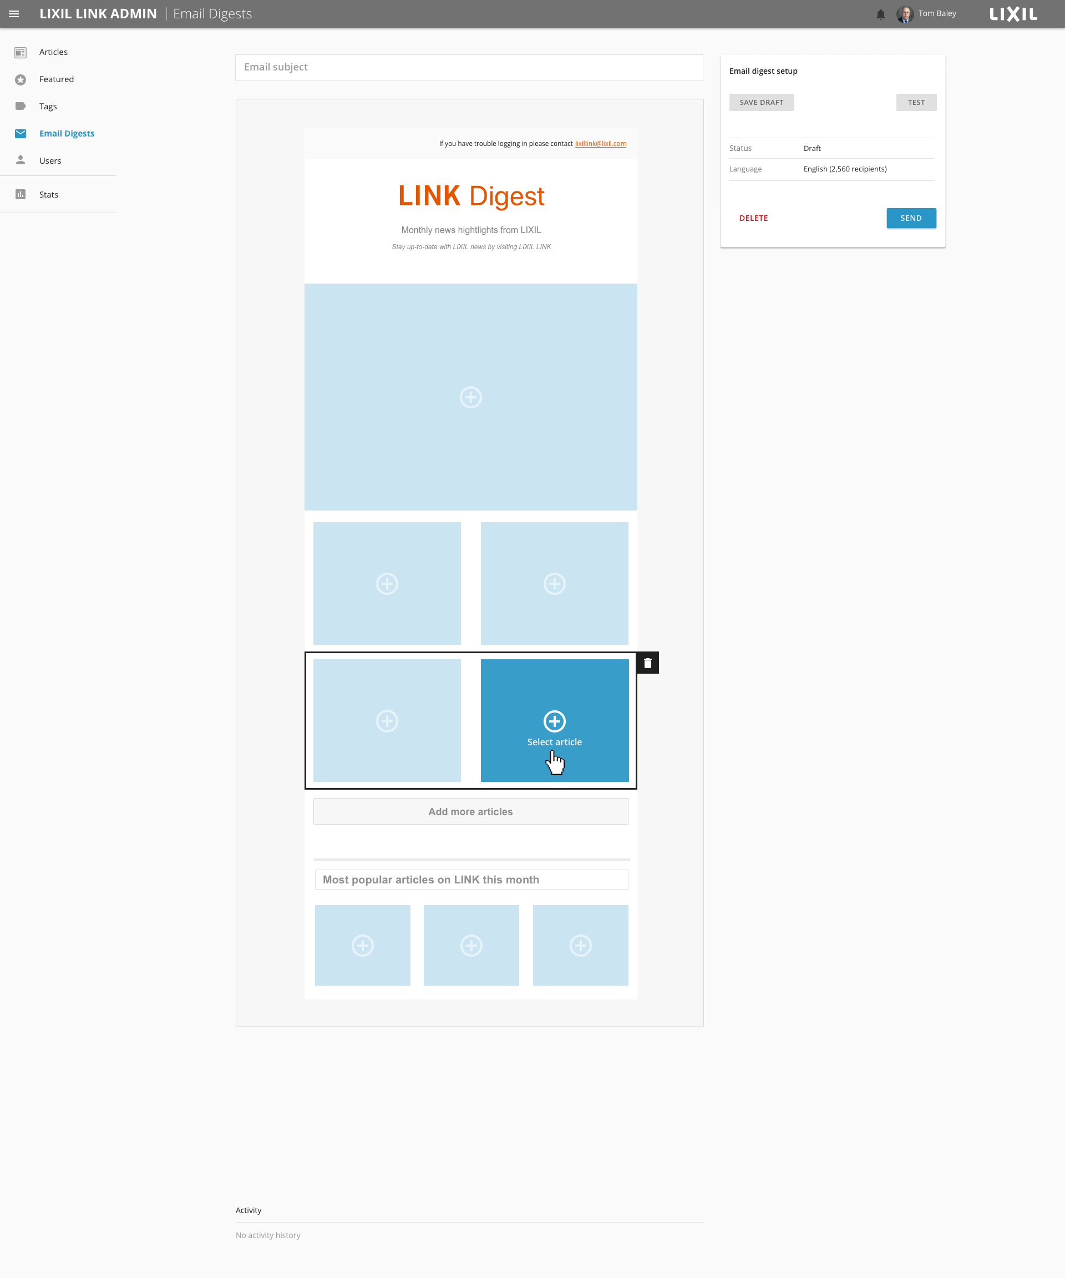Click the Articles sidebar icon
Image resolution: width=1065 pixels, height=1278 pixels.
click(21, 52)
